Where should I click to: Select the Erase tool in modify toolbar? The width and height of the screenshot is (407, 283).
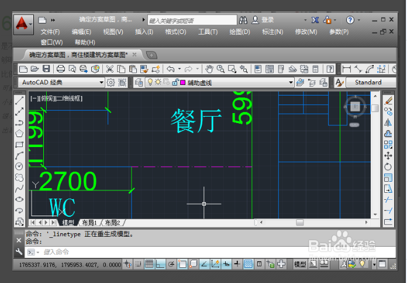(388, 101)
